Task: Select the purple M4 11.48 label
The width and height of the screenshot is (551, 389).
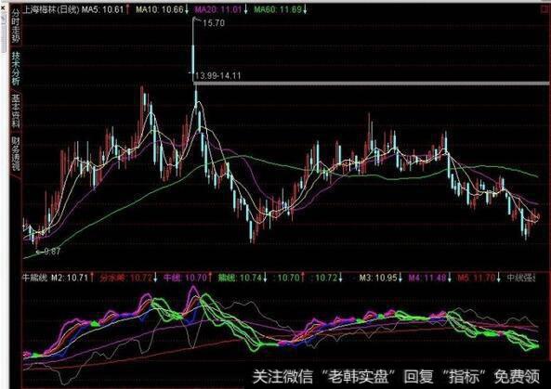Action: click(427, 279)
